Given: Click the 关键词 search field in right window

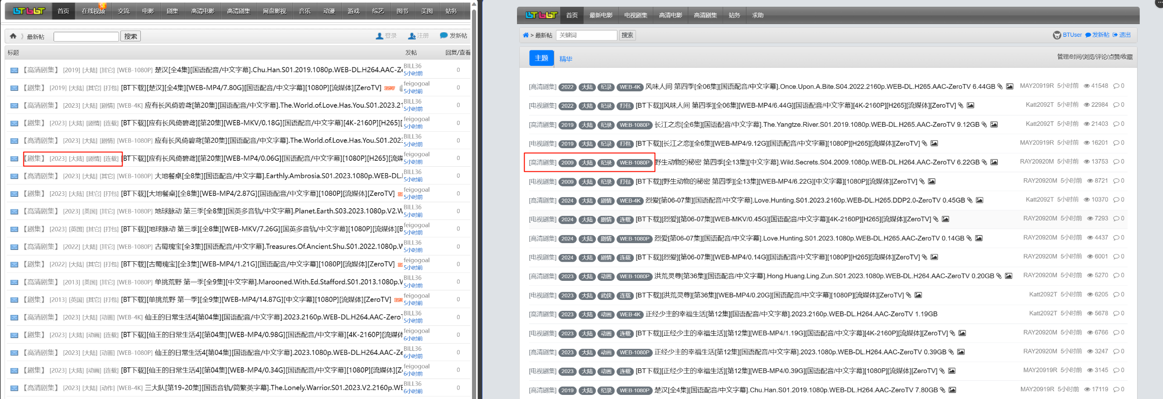Looking at the screenshot, I should point(587,35).
